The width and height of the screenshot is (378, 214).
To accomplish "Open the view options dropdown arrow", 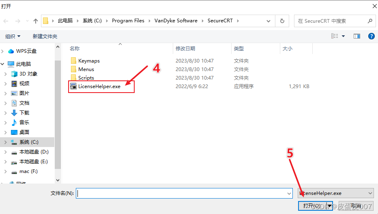I will pos(343,36).
